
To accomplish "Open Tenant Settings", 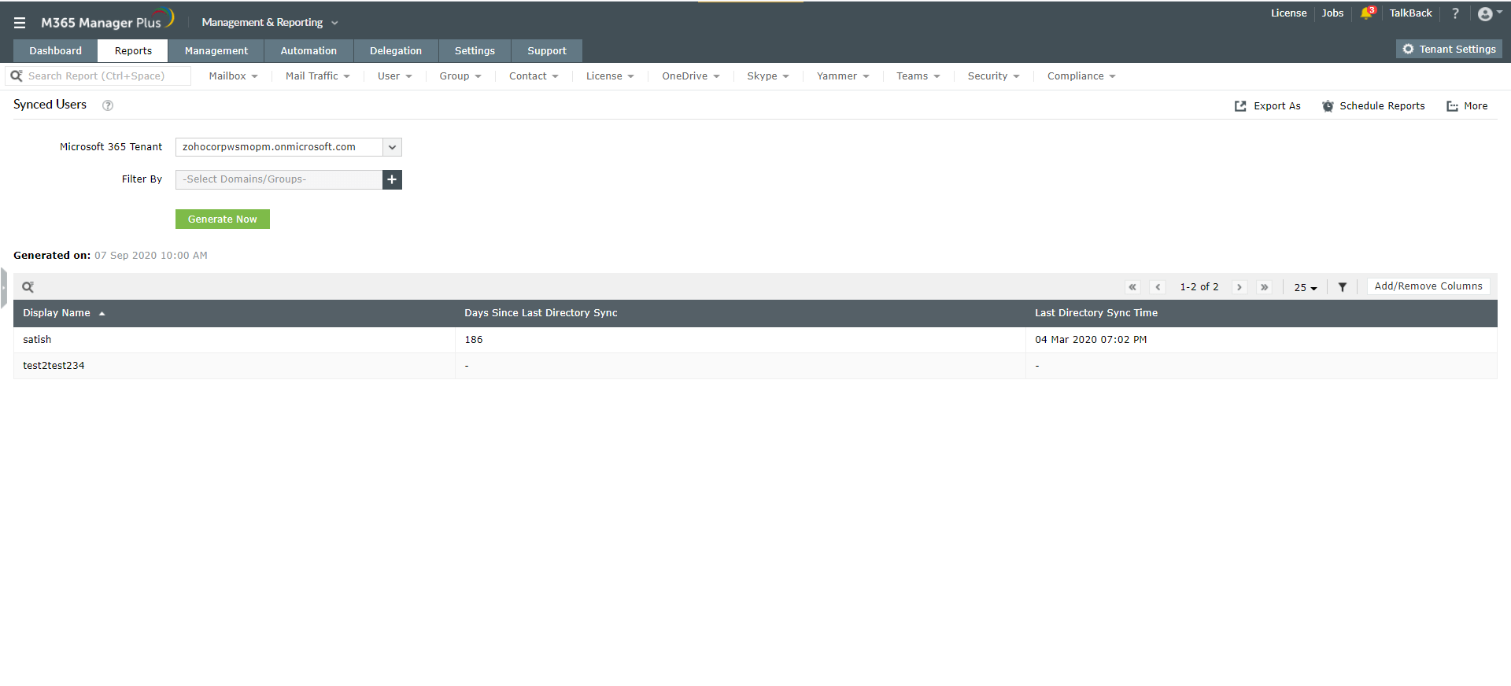I will click(x=1449, y=49).
